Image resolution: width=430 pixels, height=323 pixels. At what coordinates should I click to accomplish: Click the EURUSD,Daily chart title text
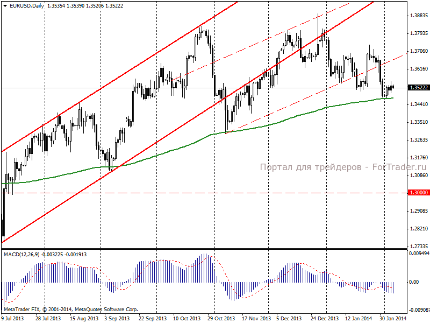click(x=26, y=6)
